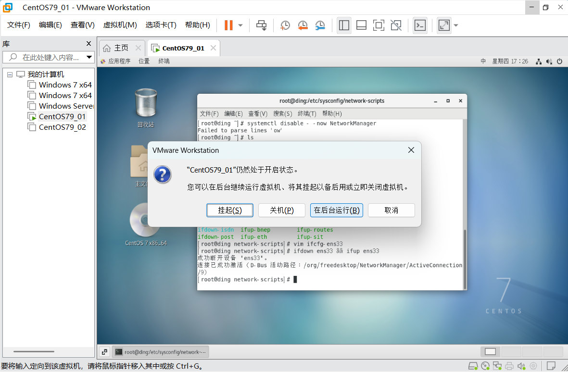568x372 pixels.
Task: Close the CentOS79_01 tab
Action: point(214,48)
